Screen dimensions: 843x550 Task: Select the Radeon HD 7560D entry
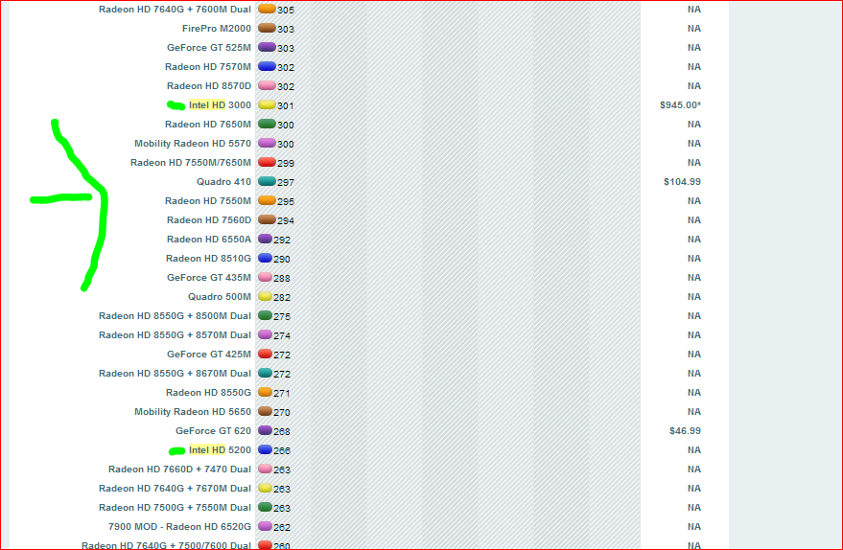(x=209, y=220)
